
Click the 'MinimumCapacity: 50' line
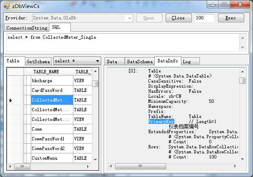(181, 101)
